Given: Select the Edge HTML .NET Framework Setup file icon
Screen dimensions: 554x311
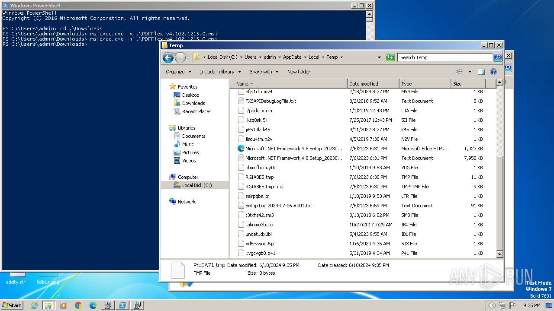Looking at the screenshot, I should click(241, 149).
